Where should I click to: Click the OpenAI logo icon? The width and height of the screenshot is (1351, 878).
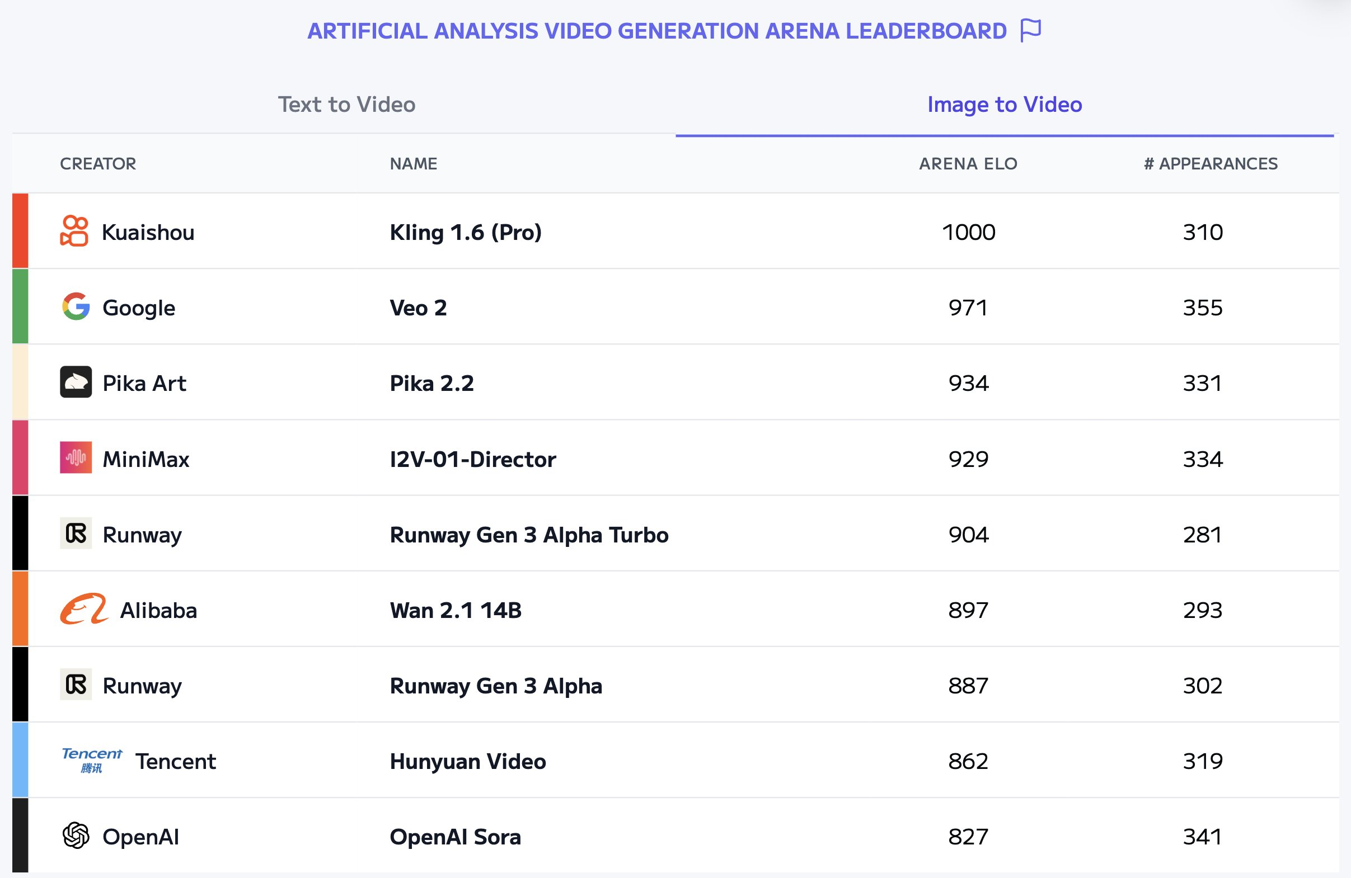click(x=76, y=835)
